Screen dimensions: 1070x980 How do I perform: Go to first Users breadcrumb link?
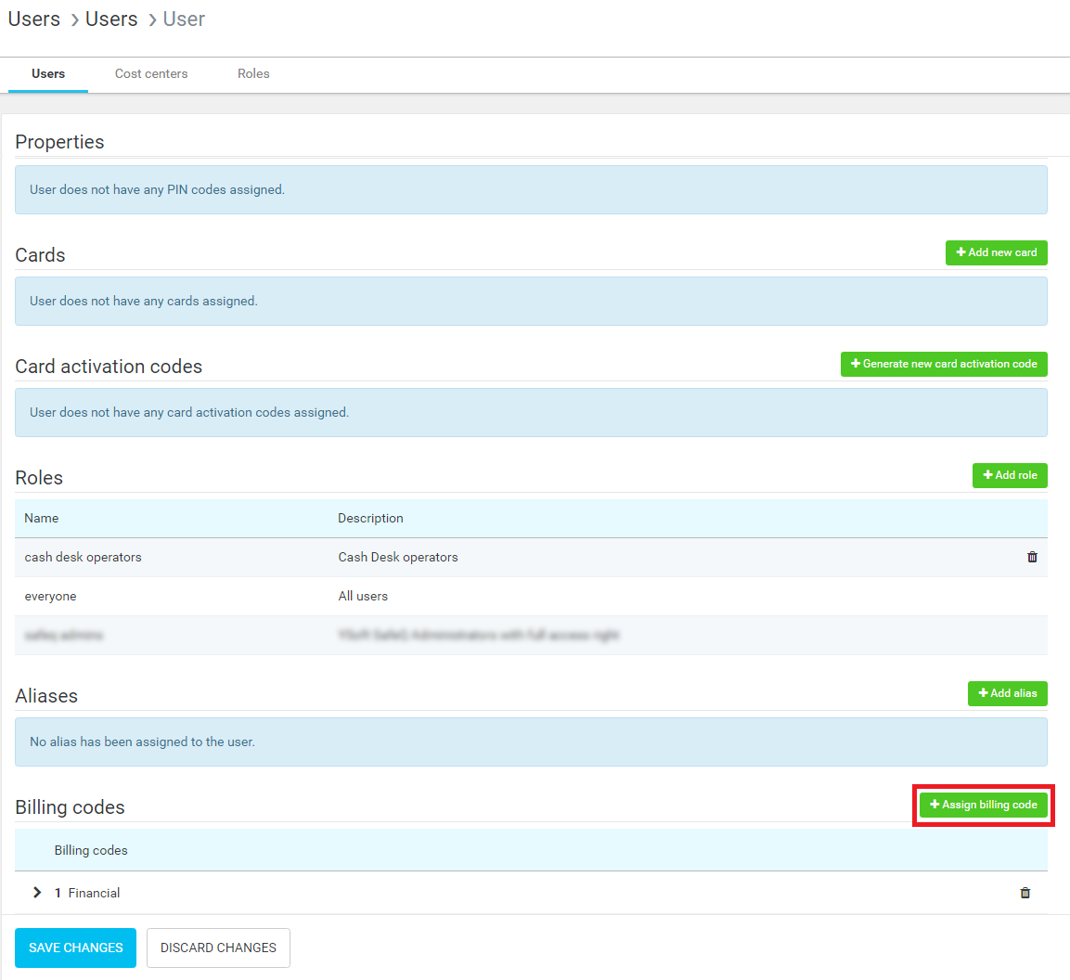[34, 19]
